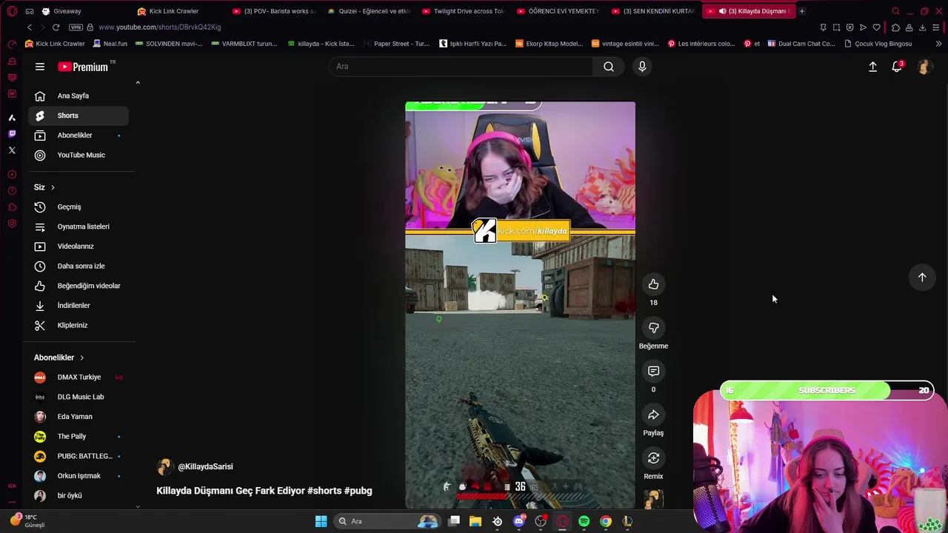Show more bookmarks chevron
This screenshot has width=948, height=533.
pos(938,44)
